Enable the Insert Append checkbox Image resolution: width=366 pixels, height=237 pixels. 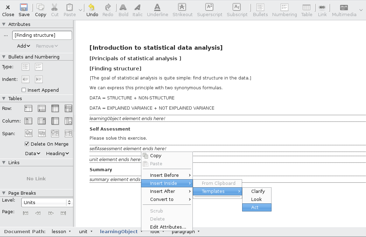point(24,90)
